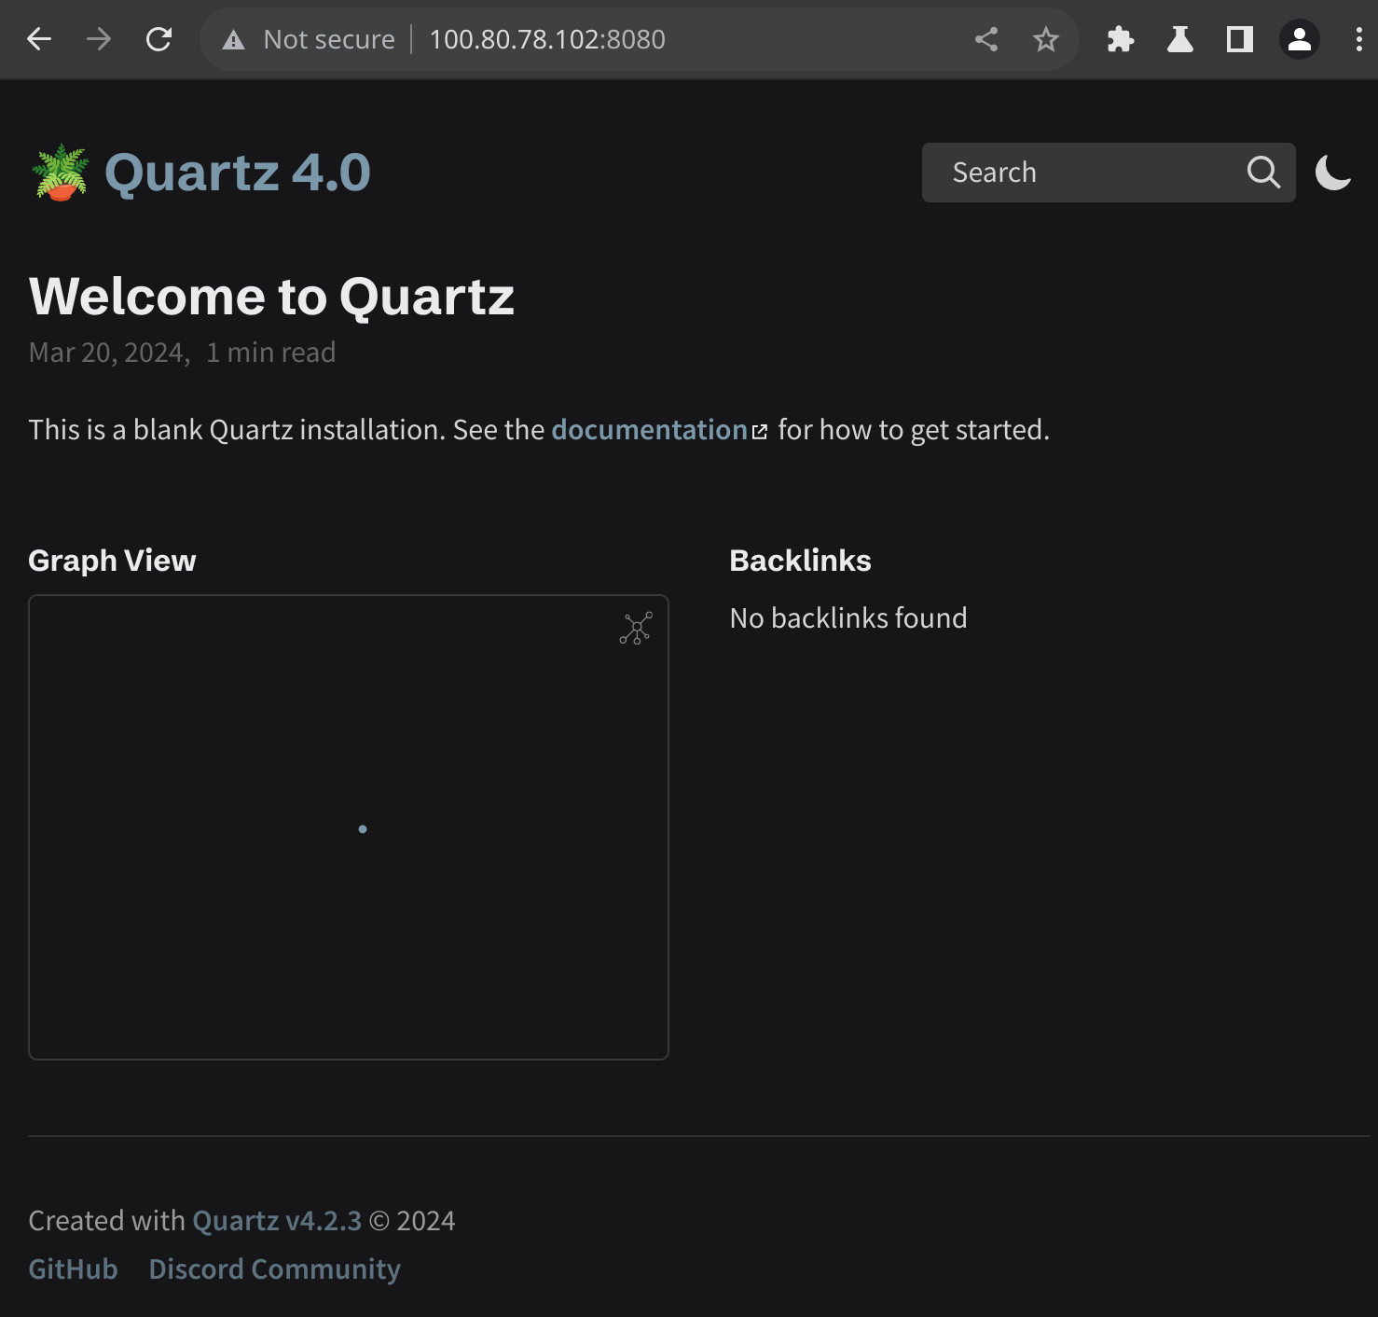1378x1317 pixels.
Task: Reload the current page
Action: click(159, 39)
